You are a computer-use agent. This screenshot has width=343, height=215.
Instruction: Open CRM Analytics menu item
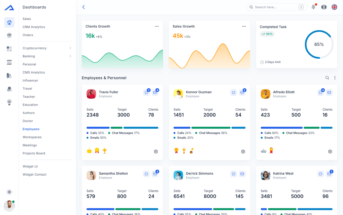pyautogui.click(x=34, y=27)
